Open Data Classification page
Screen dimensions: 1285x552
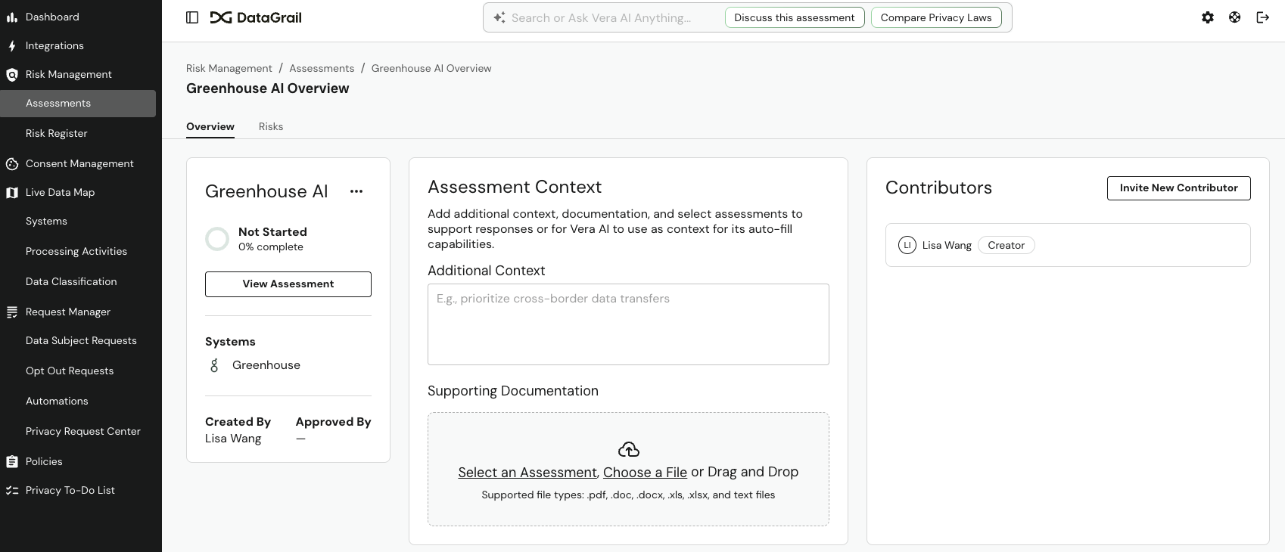(x=71, y=281)
